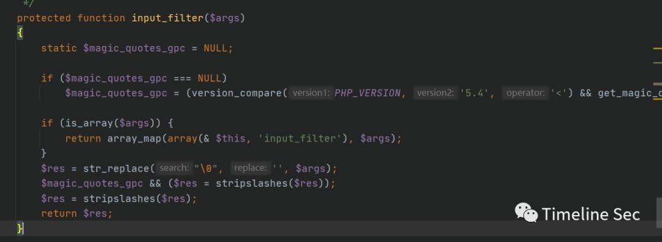Click the 'return $res;' statement
The image size is (662, 242).
77,214
